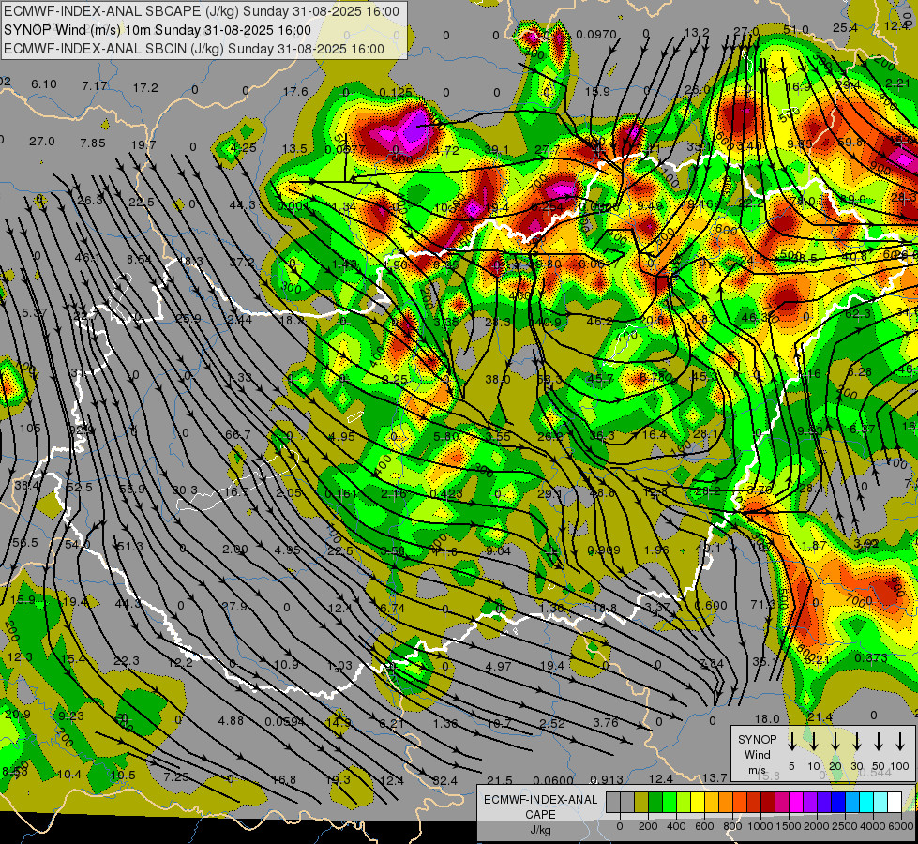Click the map value 4.25
The image size is (918, 844).
pos(243,147)
